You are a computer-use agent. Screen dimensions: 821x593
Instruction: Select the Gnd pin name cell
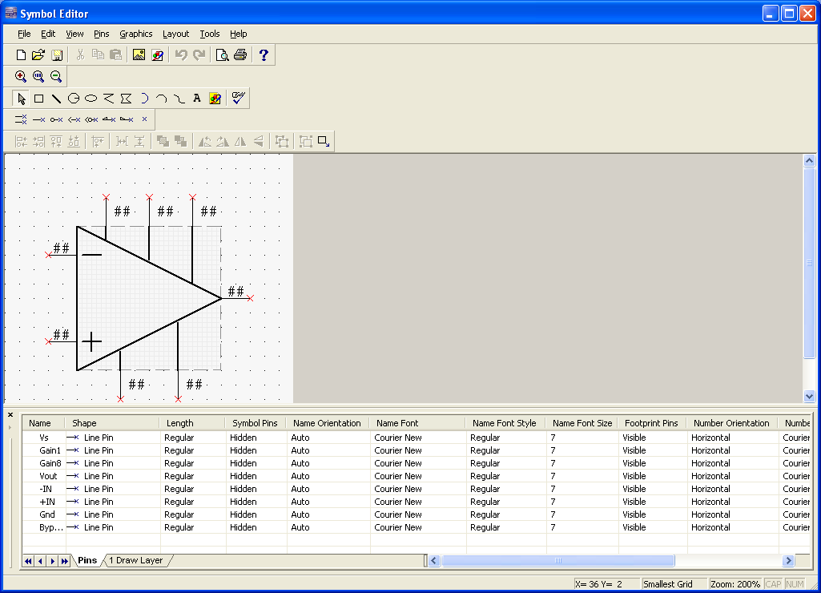pos(47,515)
